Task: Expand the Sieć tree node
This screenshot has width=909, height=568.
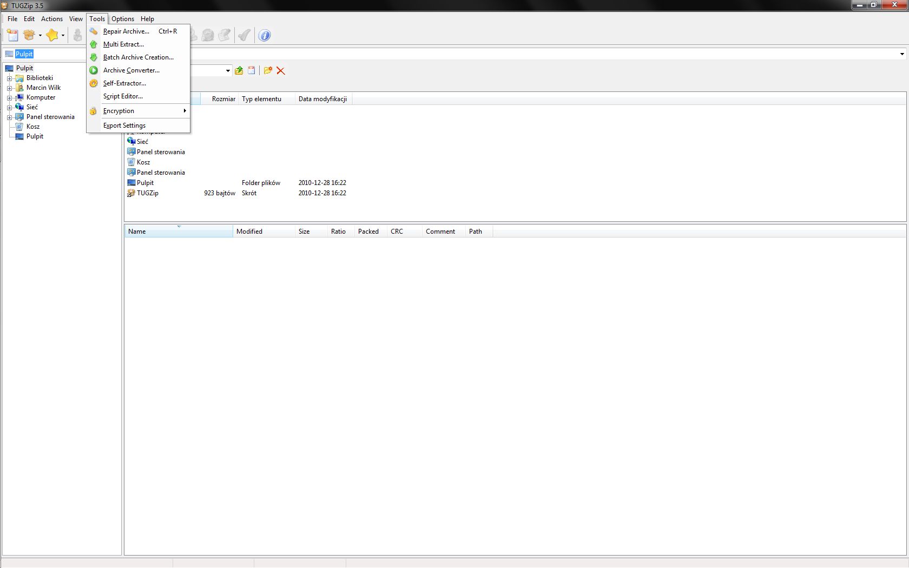Action: [x=9, y=107]
